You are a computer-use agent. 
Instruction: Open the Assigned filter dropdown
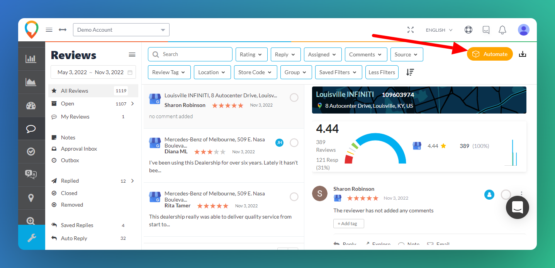click(323, 54)
